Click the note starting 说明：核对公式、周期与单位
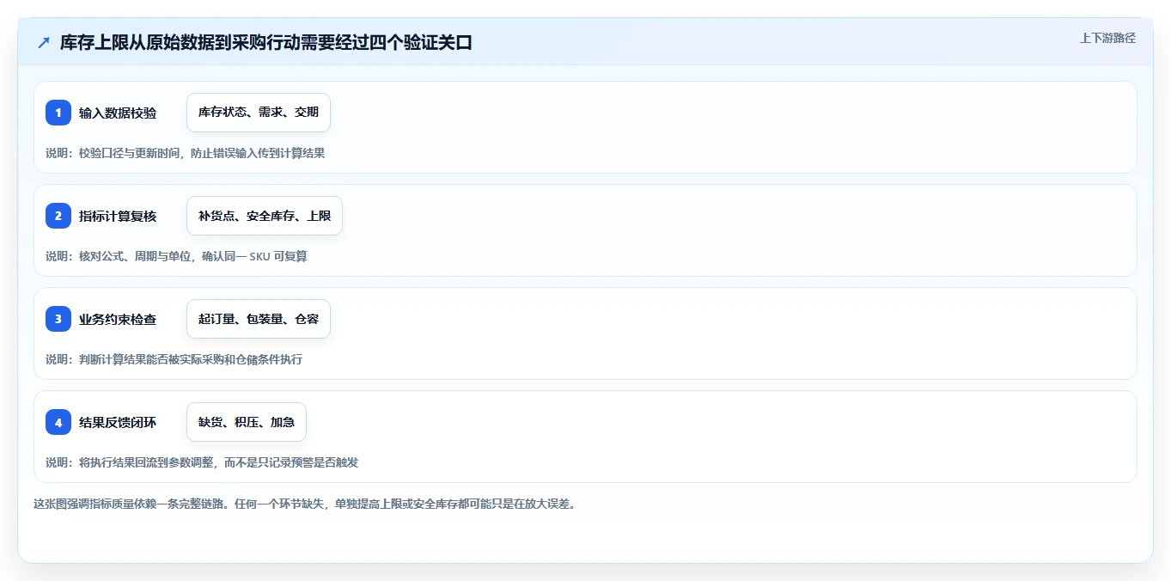Viewport: 1171px width, 581px height. pyautogui.click(x=176, y=256)
